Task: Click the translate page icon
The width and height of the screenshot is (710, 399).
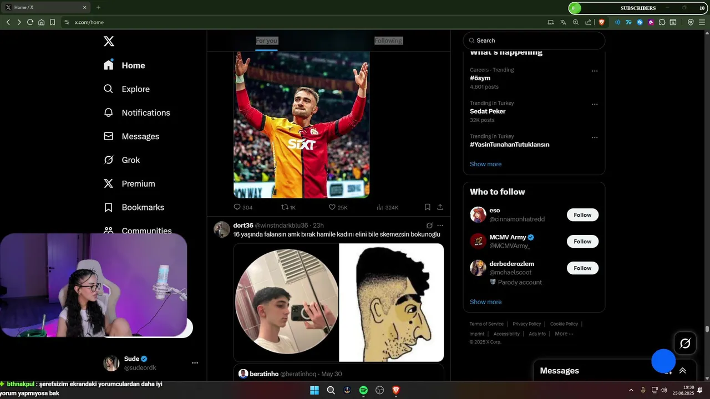Action: 563,22
